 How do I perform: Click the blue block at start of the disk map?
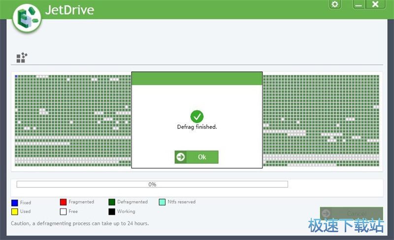coord(16,76)
